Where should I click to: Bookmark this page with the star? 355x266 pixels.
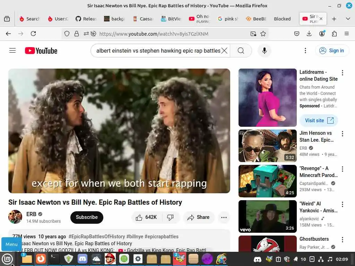263,34
